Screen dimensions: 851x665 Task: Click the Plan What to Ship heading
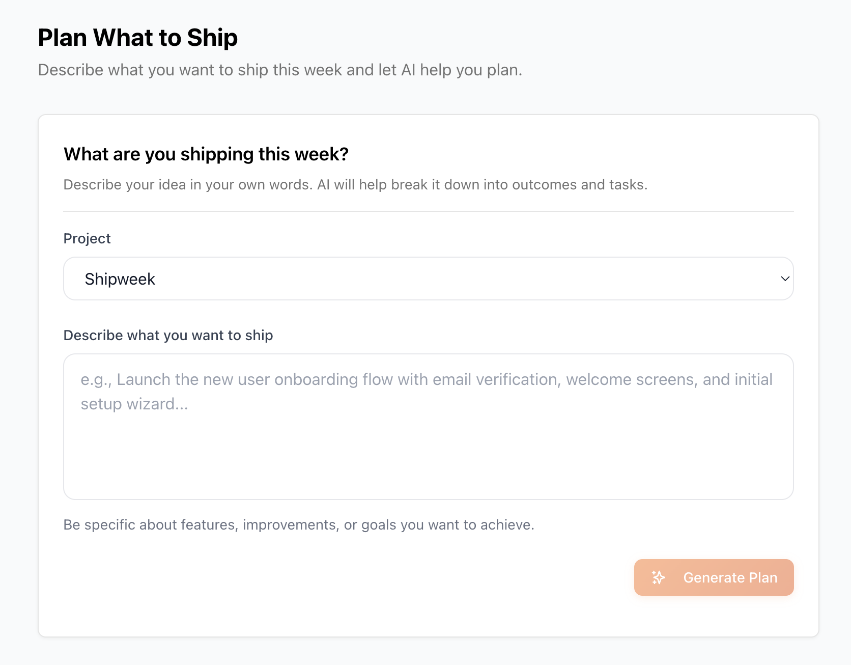pyautogui.click(x=137, y=37)
